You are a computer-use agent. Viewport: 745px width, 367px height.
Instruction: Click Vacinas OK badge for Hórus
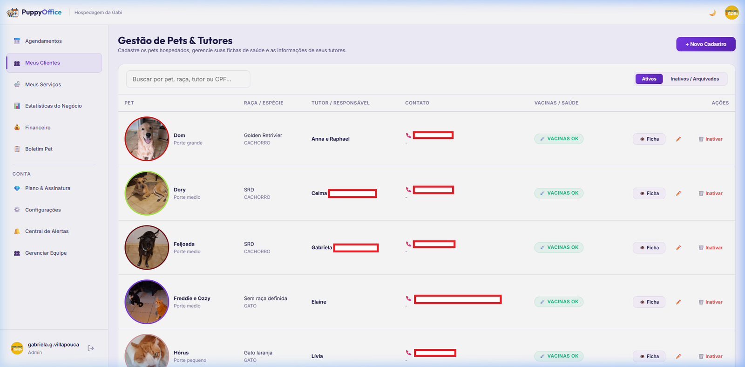(559, 356)
